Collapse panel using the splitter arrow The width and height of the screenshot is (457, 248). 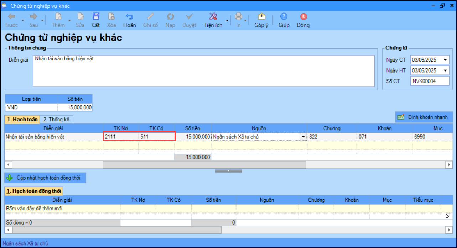[228, 171]
